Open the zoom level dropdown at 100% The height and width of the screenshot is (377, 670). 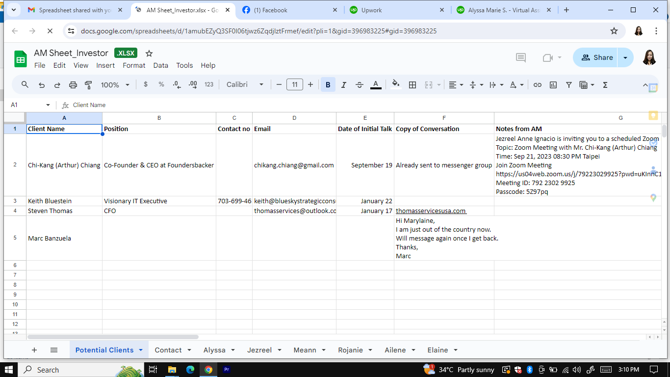click(115, 85)
